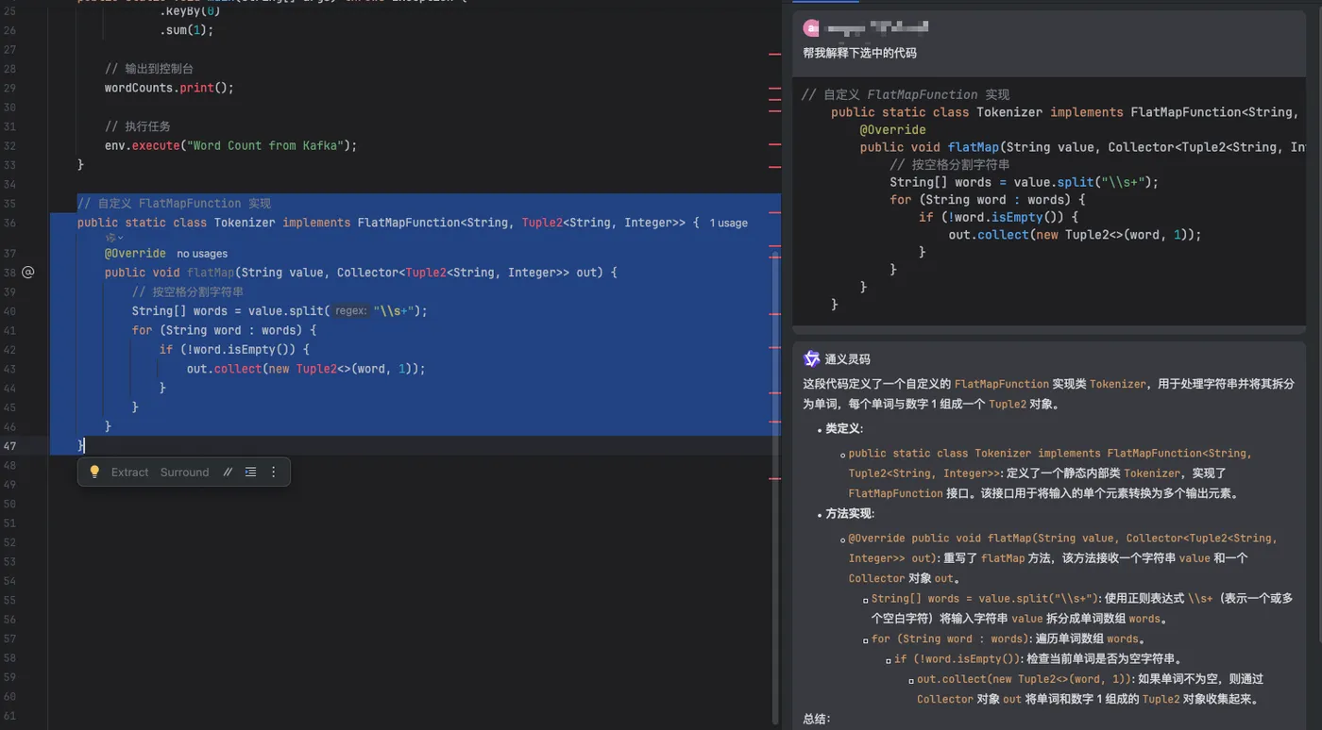Click the 'no usages' hint beside @Override

[x=202, y=254]
